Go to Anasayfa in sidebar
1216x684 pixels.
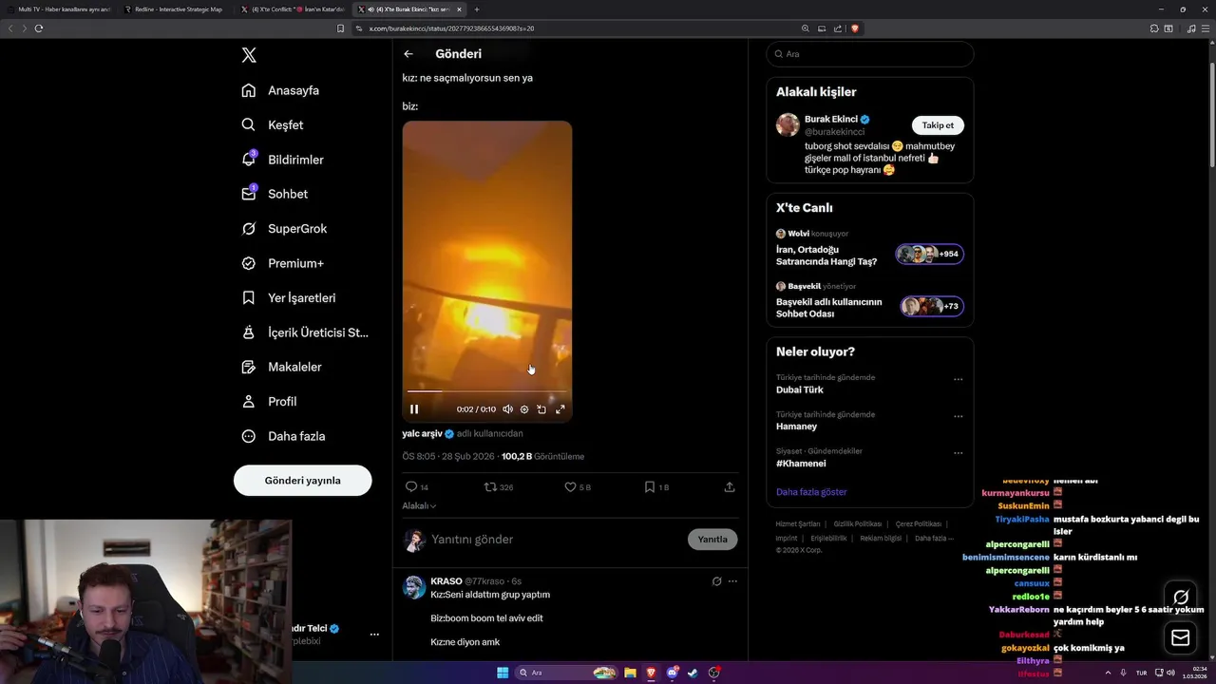(x=280, y=90)
